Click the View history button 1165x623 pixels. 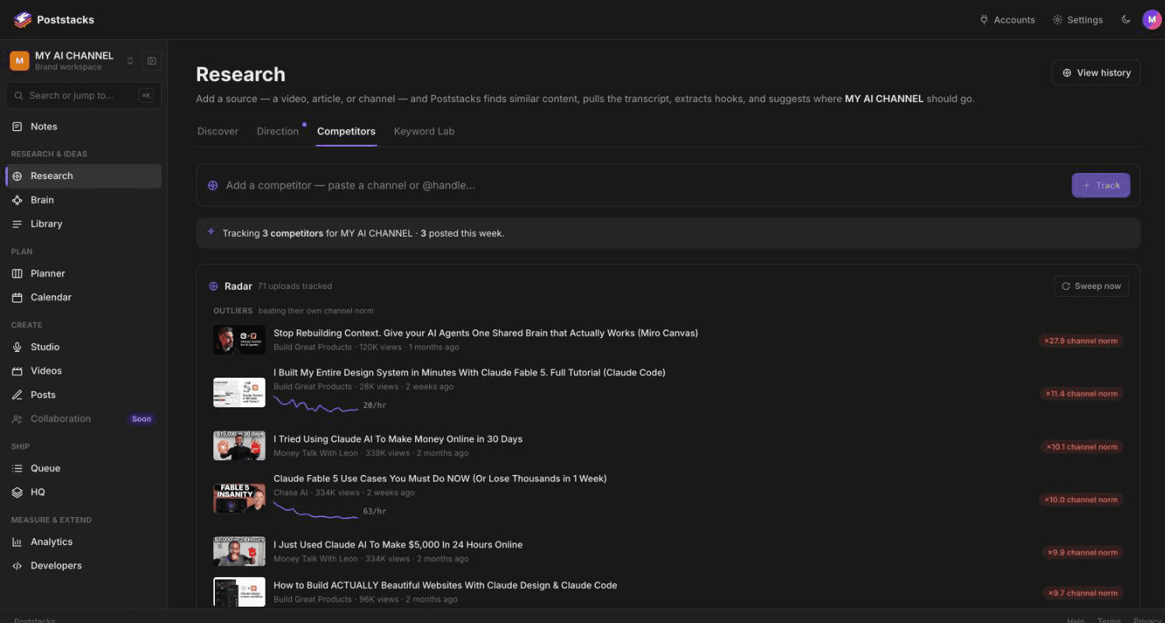(1096, 72)
